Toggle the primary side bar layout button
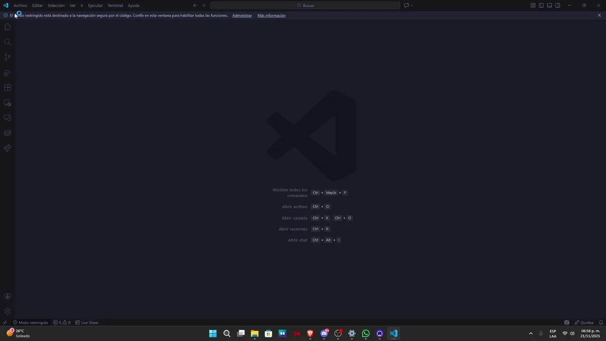606x341 pixels. click(x=541, y=6)
